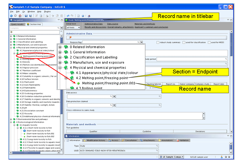The image size is (243, 163).
Task: Click the forward navigation arrow icon
Action: click(15, 16)
